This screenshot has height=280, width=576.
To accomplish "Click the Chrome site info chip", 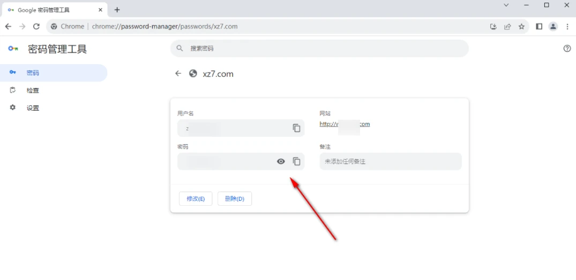I will [68, 26].
